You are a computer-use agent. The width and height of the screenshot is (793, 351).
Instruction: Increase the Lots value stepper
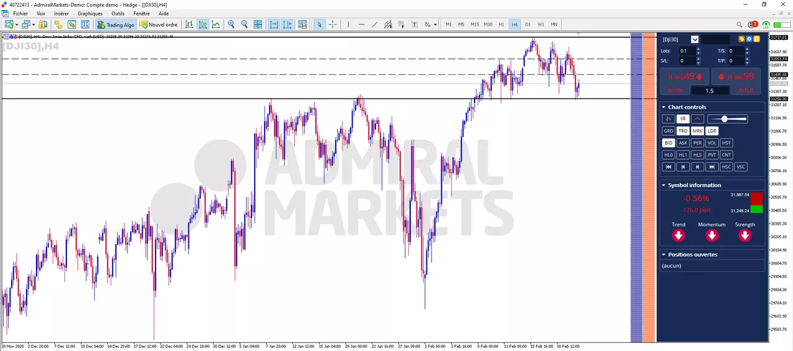point(698,49)
